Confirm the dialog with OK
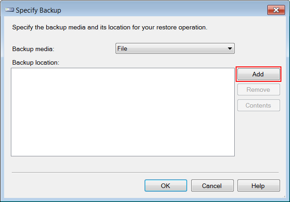Screen dimensions: 290x202 [x=166, y=186]
